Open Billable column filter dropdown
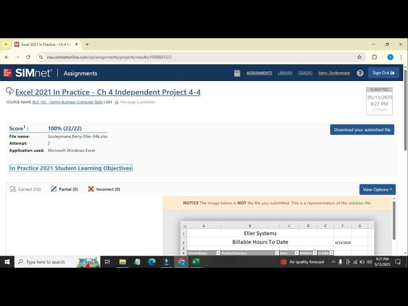The image size is (408, 306). [315, 253]
